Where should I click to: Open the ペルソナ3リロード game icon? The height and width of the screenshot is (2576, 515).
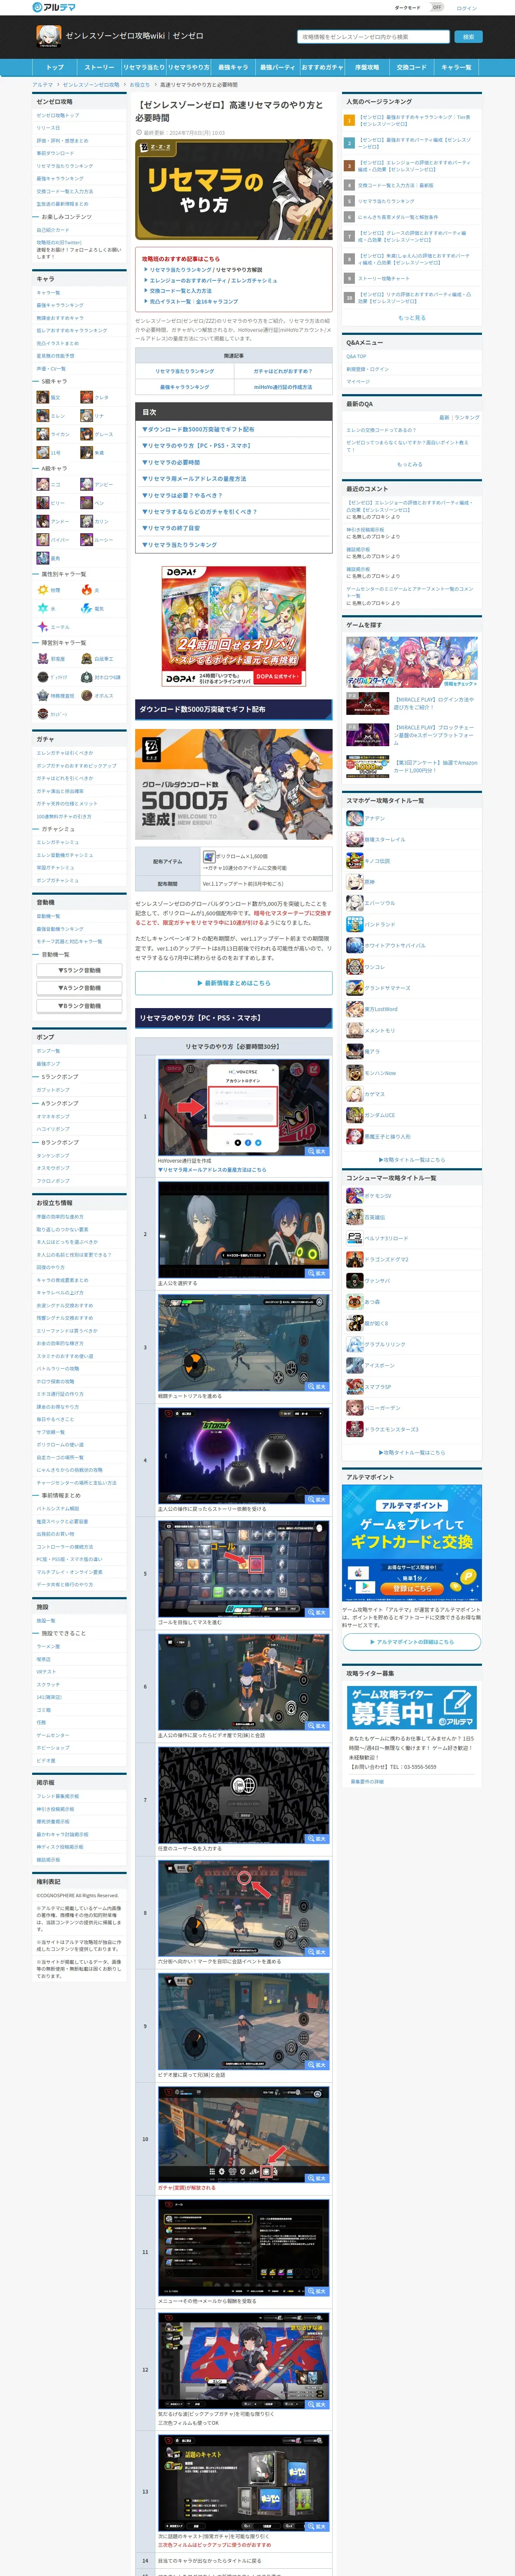pos(354,1238)
